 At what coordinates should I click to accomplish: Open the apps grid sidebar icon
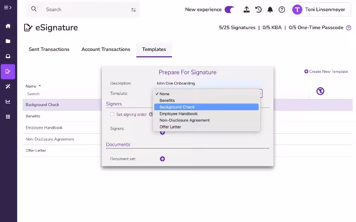click(x=8, y=117)
